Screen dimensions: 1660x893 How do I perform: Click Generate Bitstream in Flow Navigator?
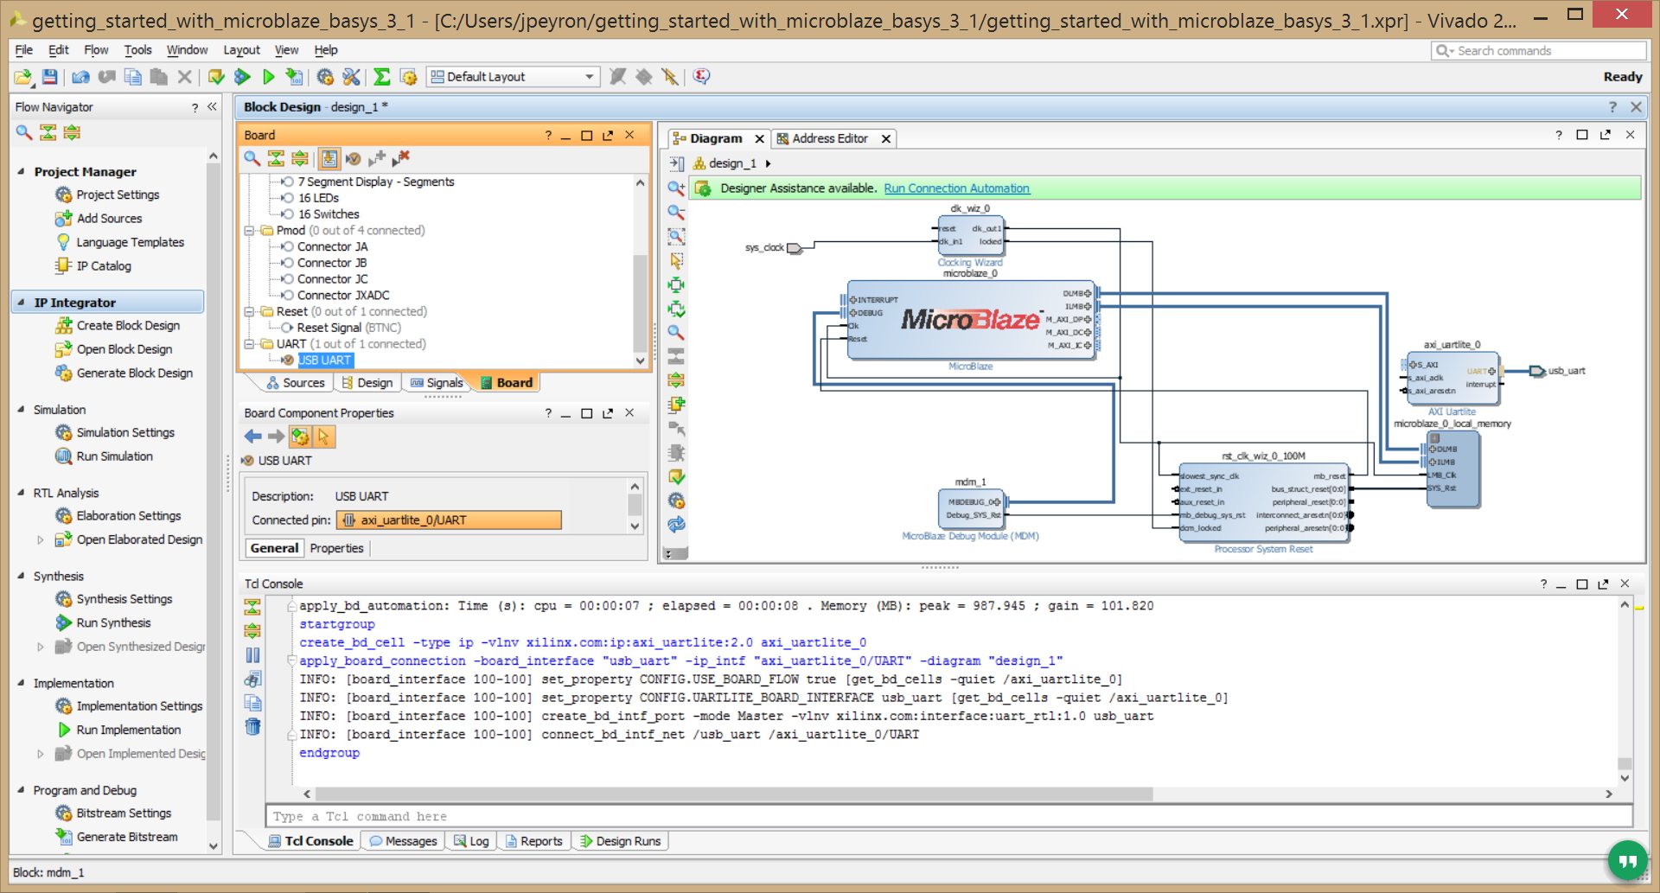coord(127,837)
